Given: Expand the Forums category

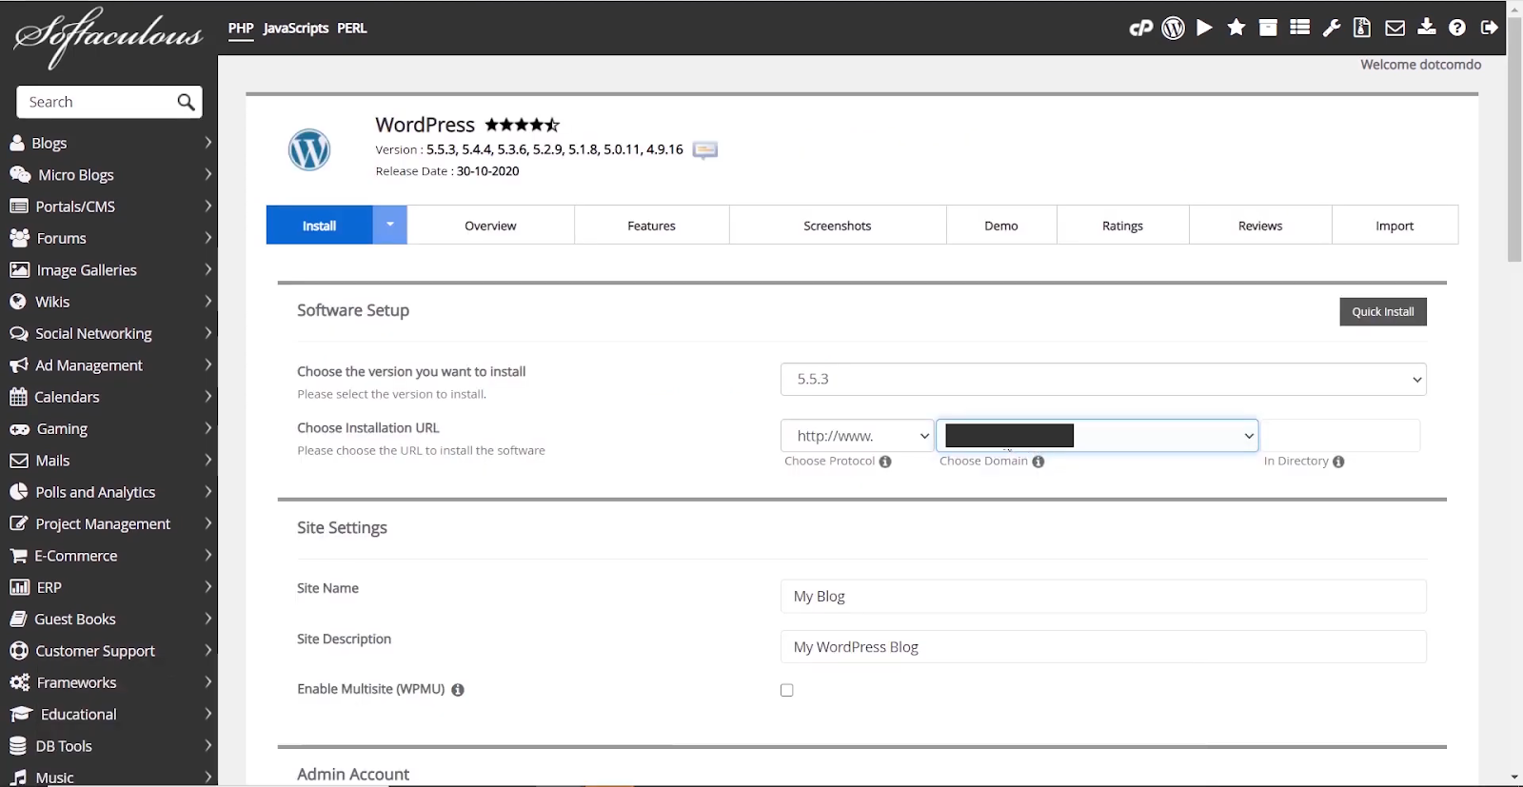Looking at the screenshot, I should [x=208, y=238].
